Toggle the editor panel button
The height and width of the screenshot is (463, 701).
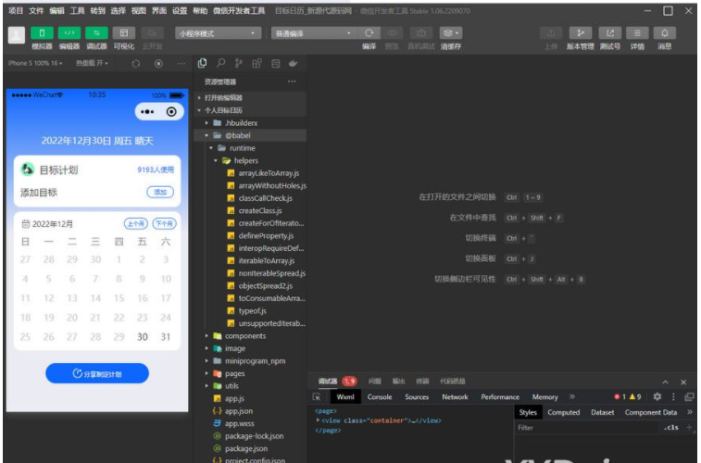pos(69,33)
